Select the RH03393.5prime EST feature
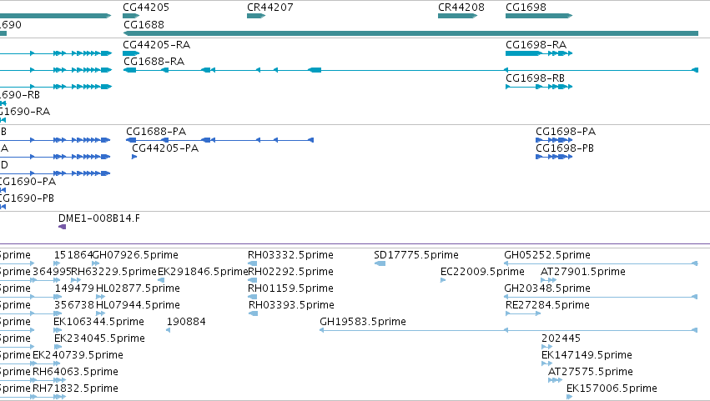Image resolution: width=710 pixels, height=401 pixels. pos(254,313)
